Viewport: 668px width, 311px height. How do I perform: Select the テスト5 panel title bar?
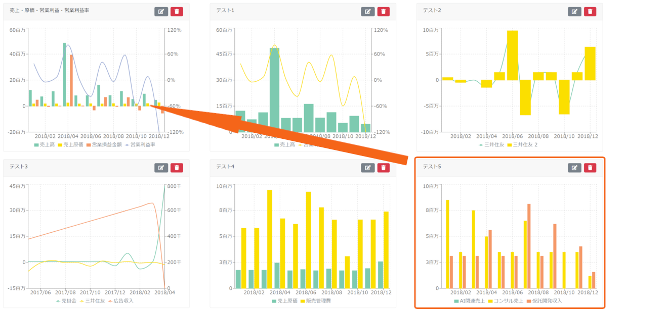tap(510, 167)
